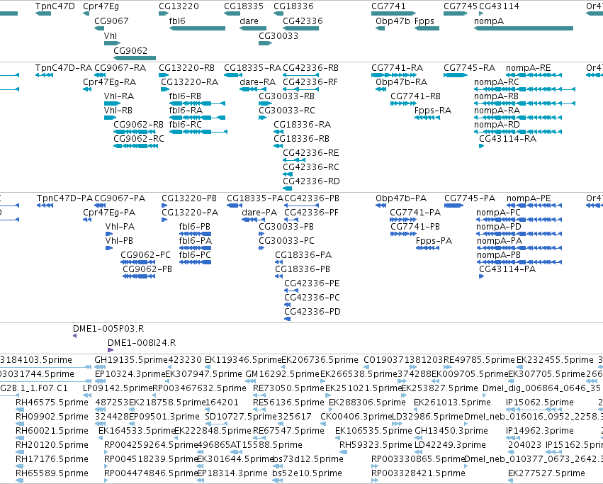Click EST GH13450.3prime
The image size is (603, 484).
(x=451, y=431)
